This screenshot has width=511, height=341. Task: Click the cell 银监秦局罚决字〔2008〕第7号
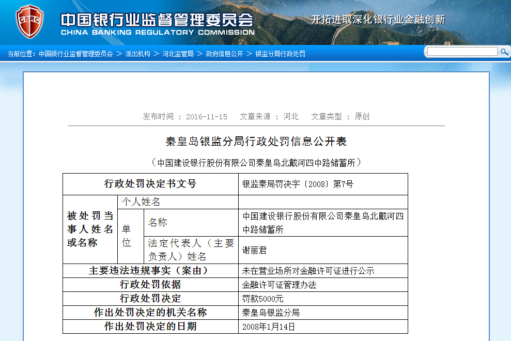pyautogui.click(x=323, y=184)
